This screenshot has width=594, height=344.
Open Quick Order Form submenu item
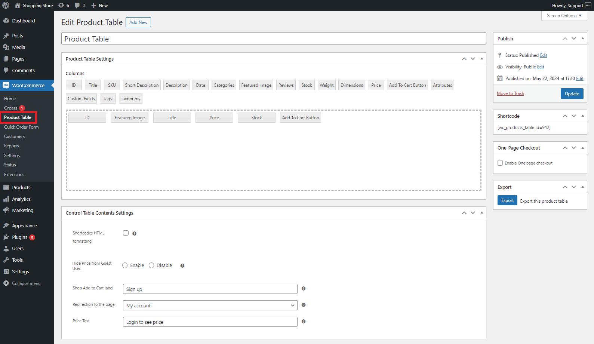(x=21, y=127)
